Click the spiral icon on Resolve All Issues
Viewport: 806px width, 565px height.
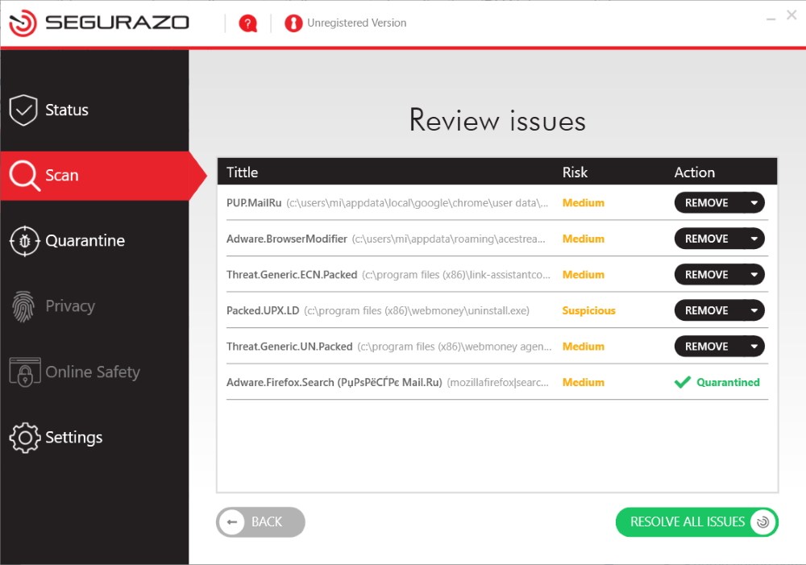762,522
